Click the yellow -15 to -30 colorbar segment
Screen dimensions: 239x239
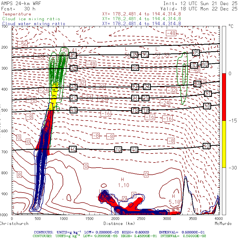(224, 144)
